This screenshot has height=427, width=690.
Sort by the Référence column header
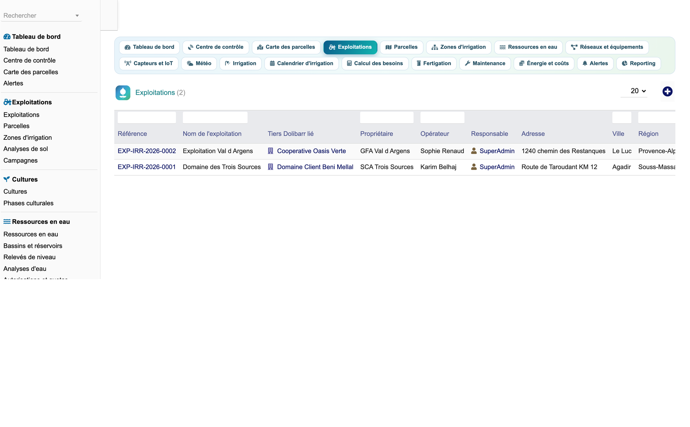coord(132,134)
